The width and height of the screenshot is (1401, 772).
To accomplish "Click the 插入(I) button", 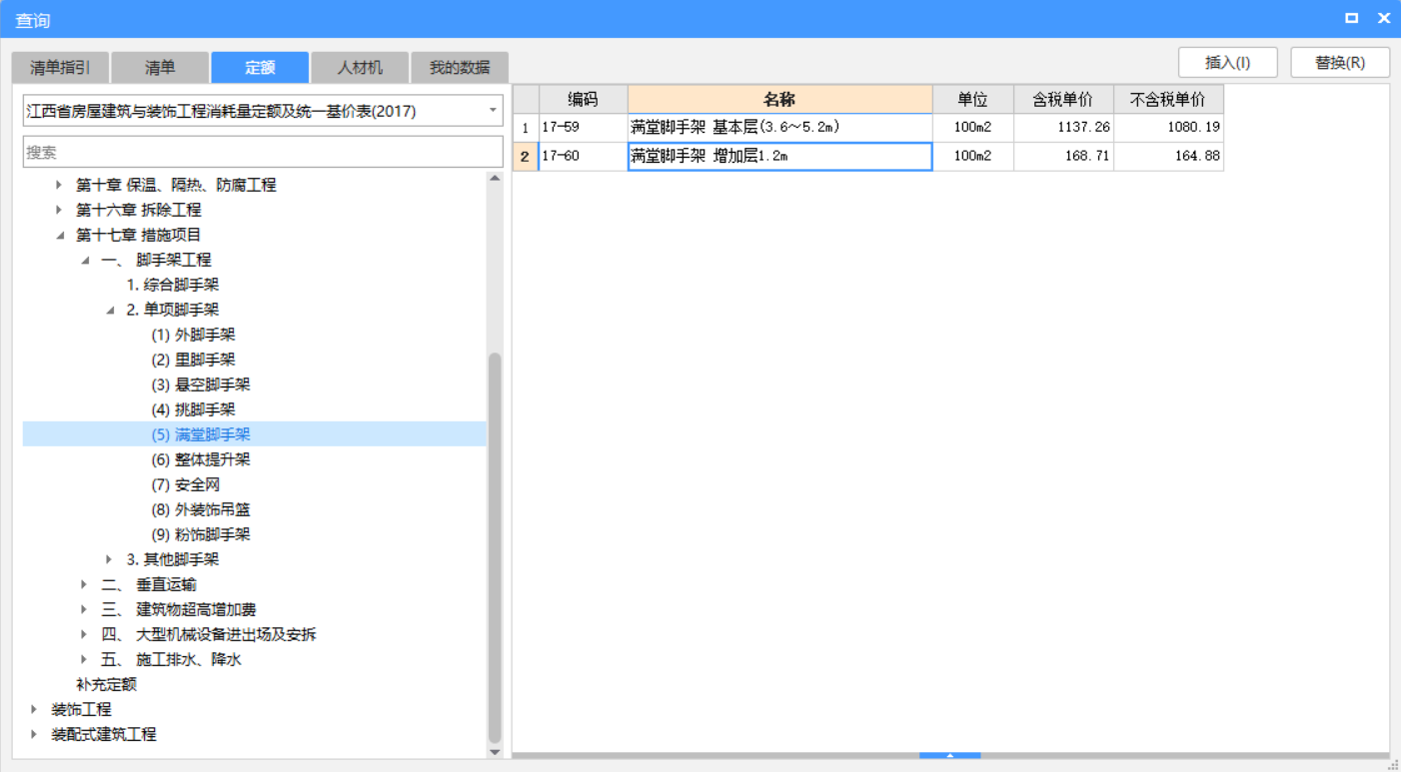I will click(1228, 62).
